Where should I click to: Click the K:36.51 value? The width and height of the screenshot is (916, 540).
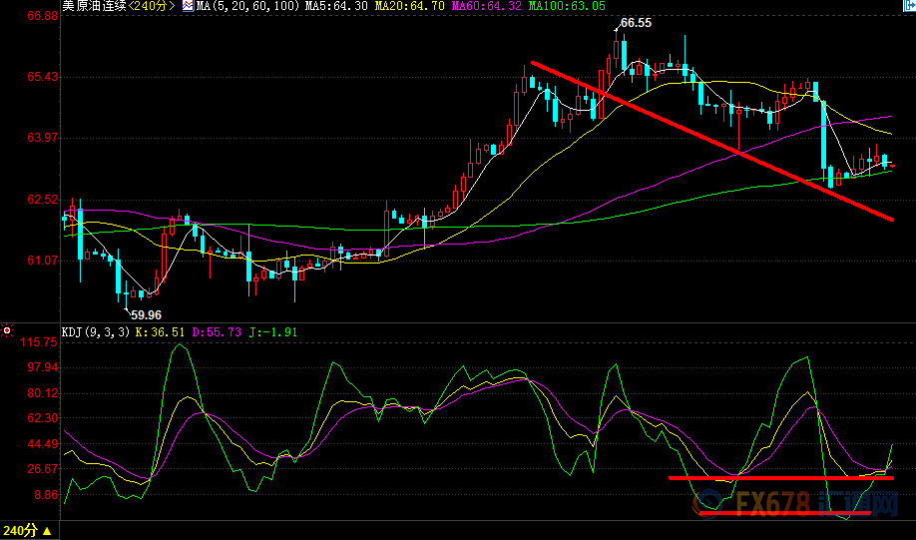coord(160,332)
